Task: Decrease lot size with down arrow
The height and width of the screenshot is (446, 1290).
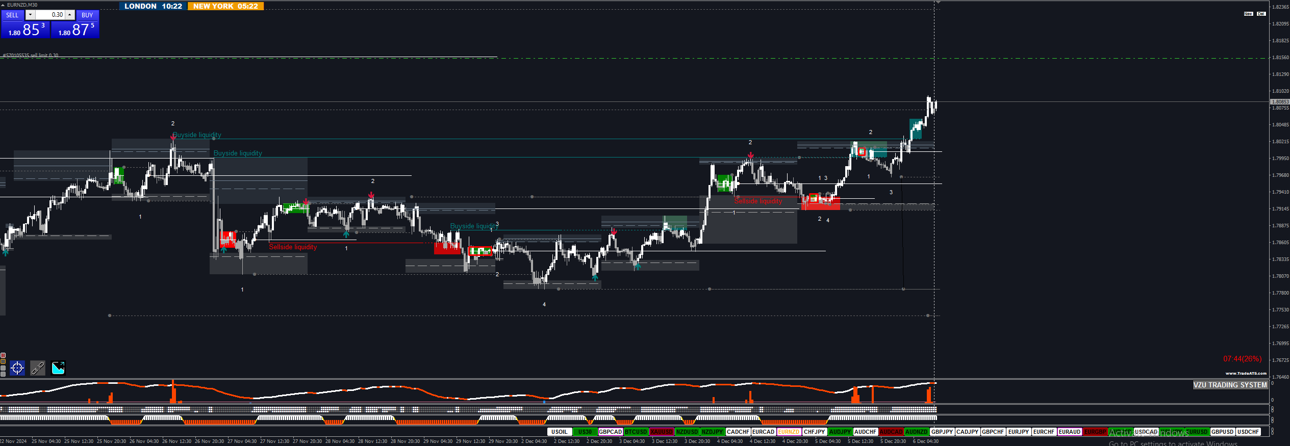Action: 30,15
